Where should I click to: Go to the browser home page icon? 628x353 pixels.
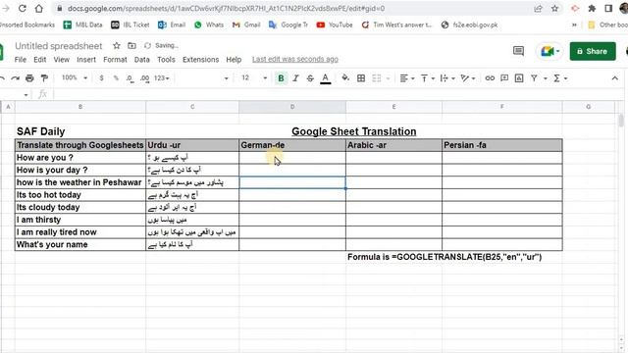pyautogui.click(x=39, y=9)
